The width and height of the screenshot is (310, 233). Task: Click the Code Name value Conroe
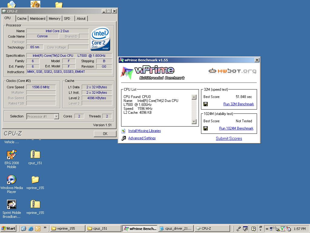42,36
